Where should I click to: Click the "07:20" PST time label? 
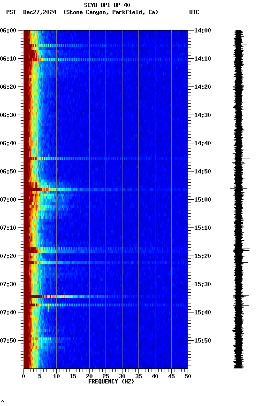pyautogui.click(x=8, y=256)
